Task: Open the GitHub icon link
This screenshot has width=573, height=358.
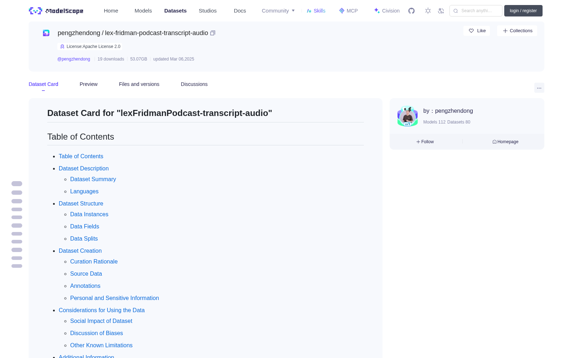Action: tap(411, 11)
